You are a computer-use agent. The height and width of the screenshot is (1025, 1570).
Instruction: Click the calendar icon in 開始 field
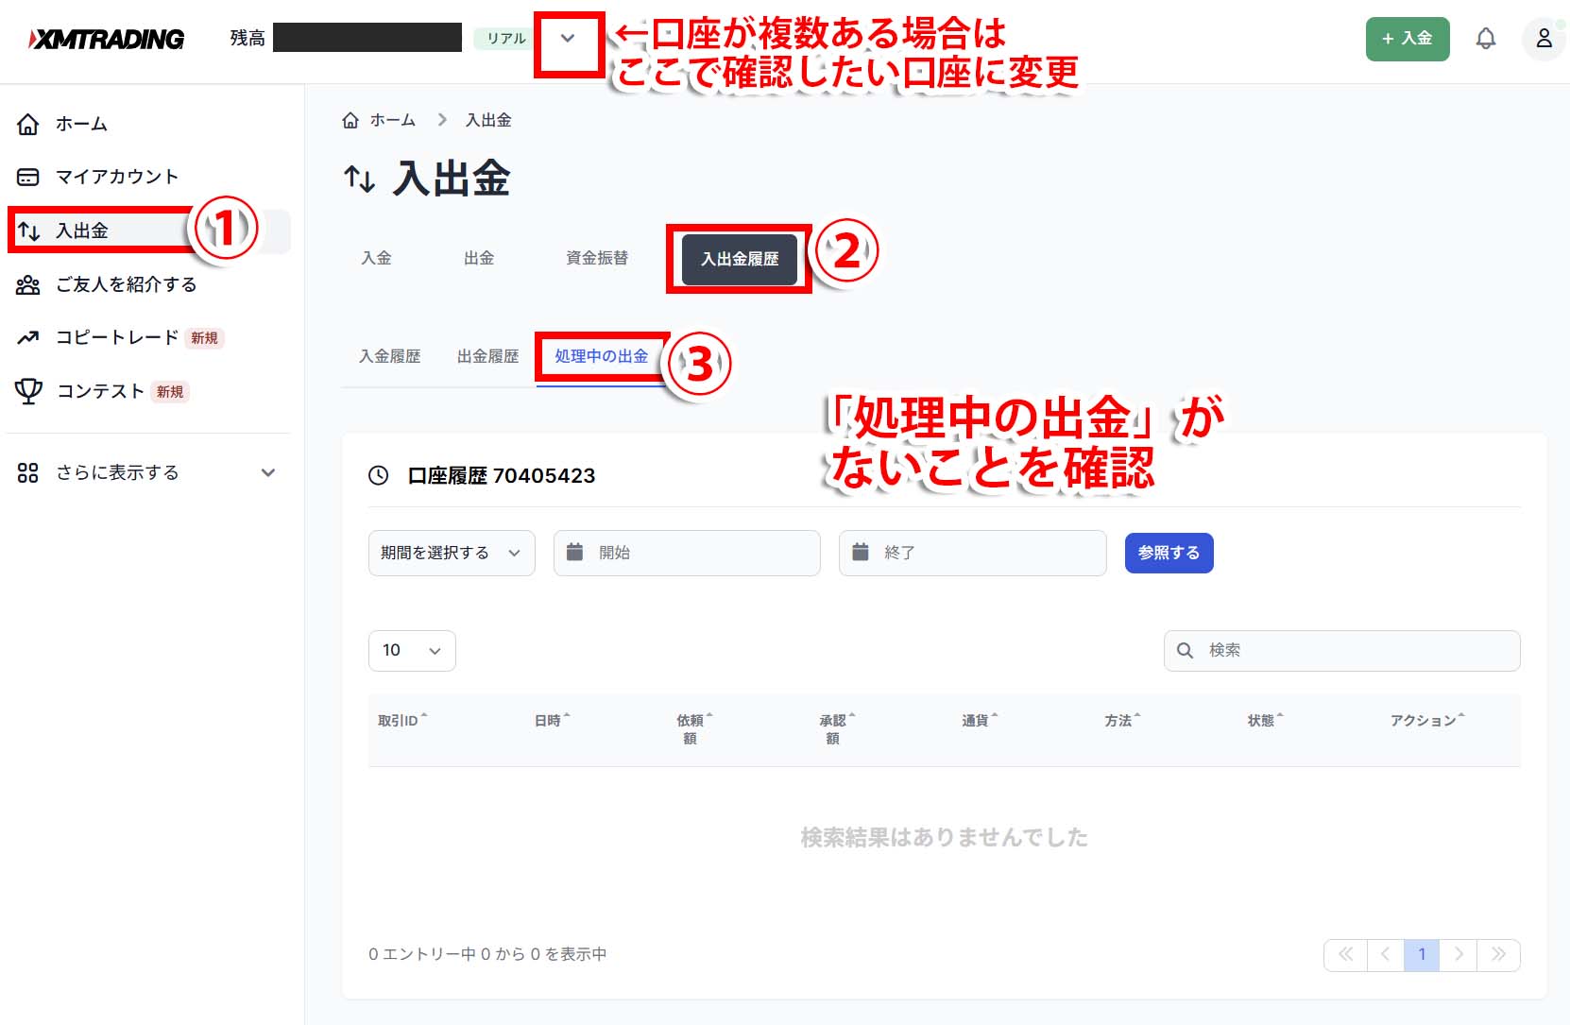574,552
